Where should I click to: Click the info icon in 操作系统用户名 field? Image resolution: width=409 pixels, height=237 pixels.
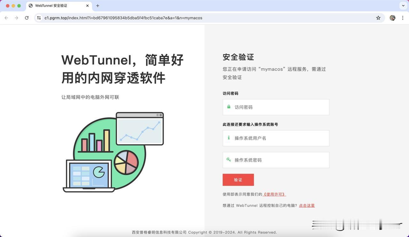point(229,138)
